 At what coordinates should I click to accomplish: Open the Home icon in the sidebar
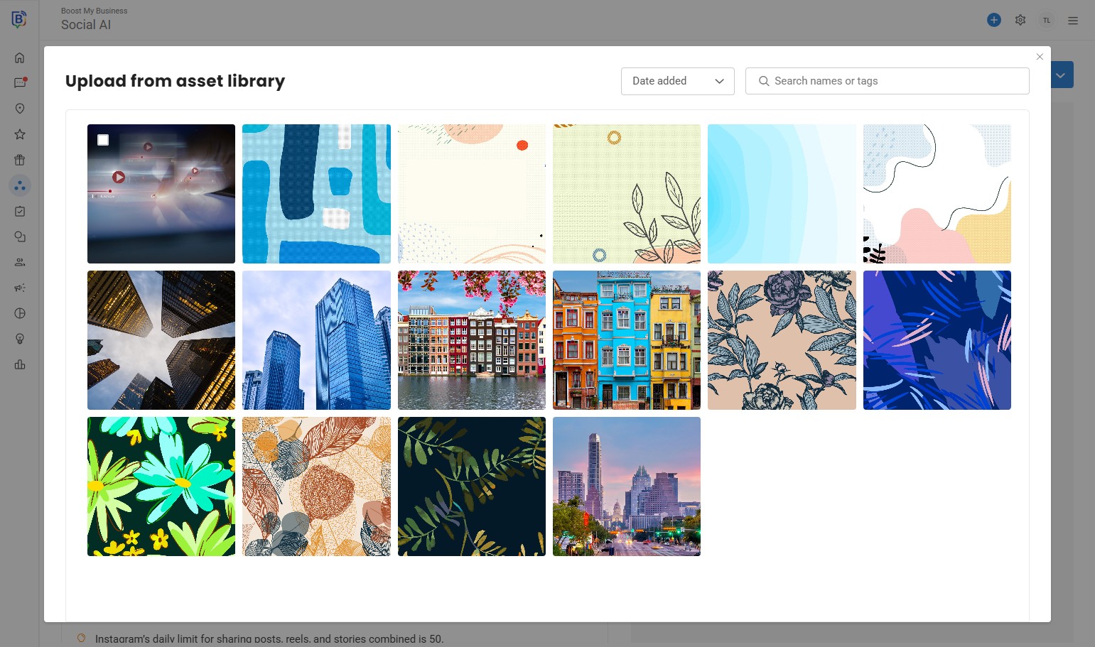coord(20,58)
